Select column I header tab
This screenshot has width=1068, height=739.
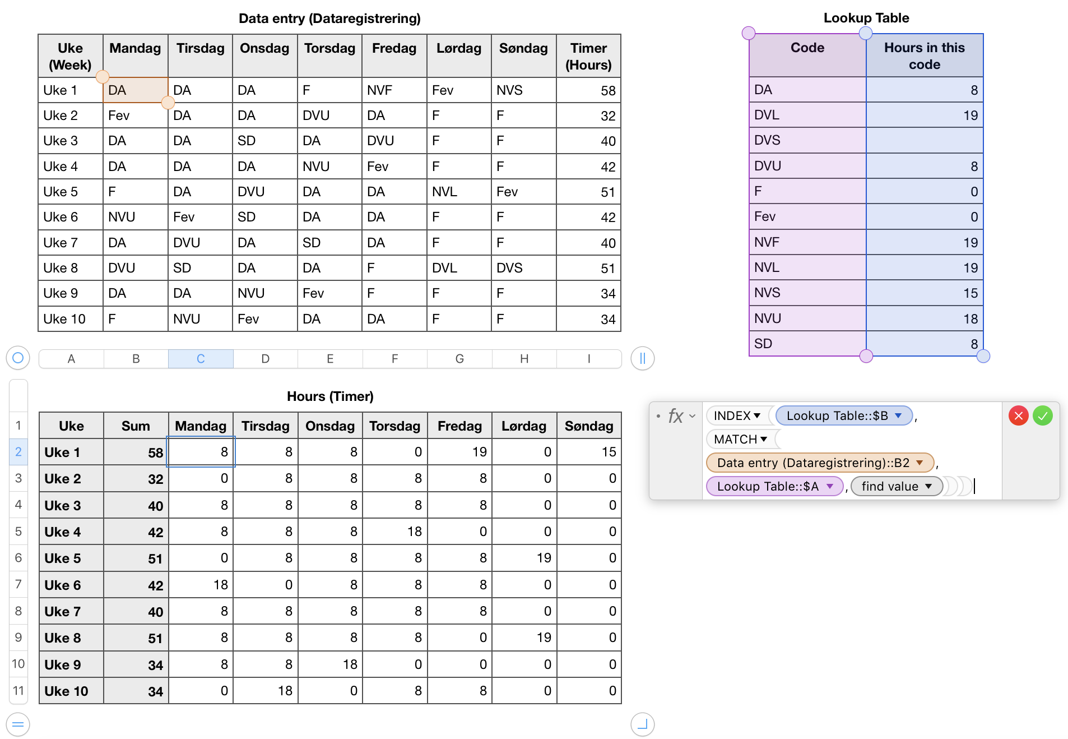tap(589, 359)
